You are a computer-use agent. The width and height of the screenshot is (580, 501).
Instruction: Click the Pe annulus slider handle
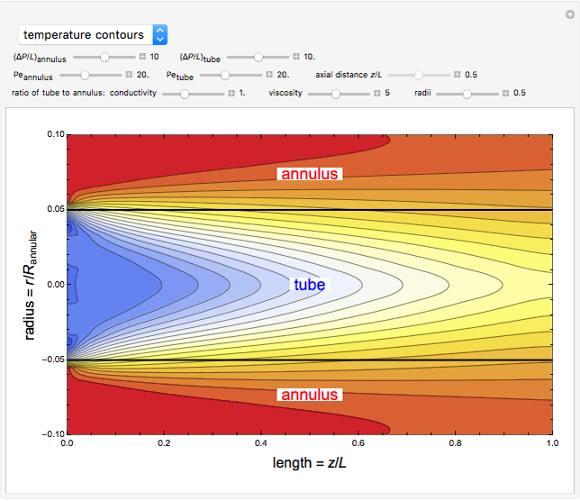point(86,75)
